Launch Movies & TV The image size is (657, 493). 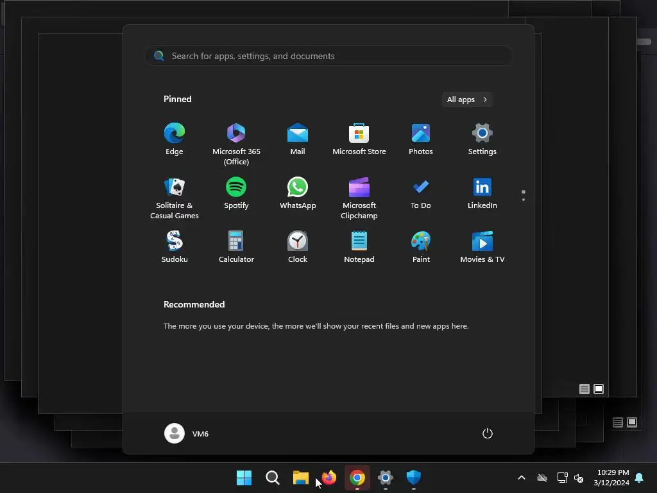482,247
